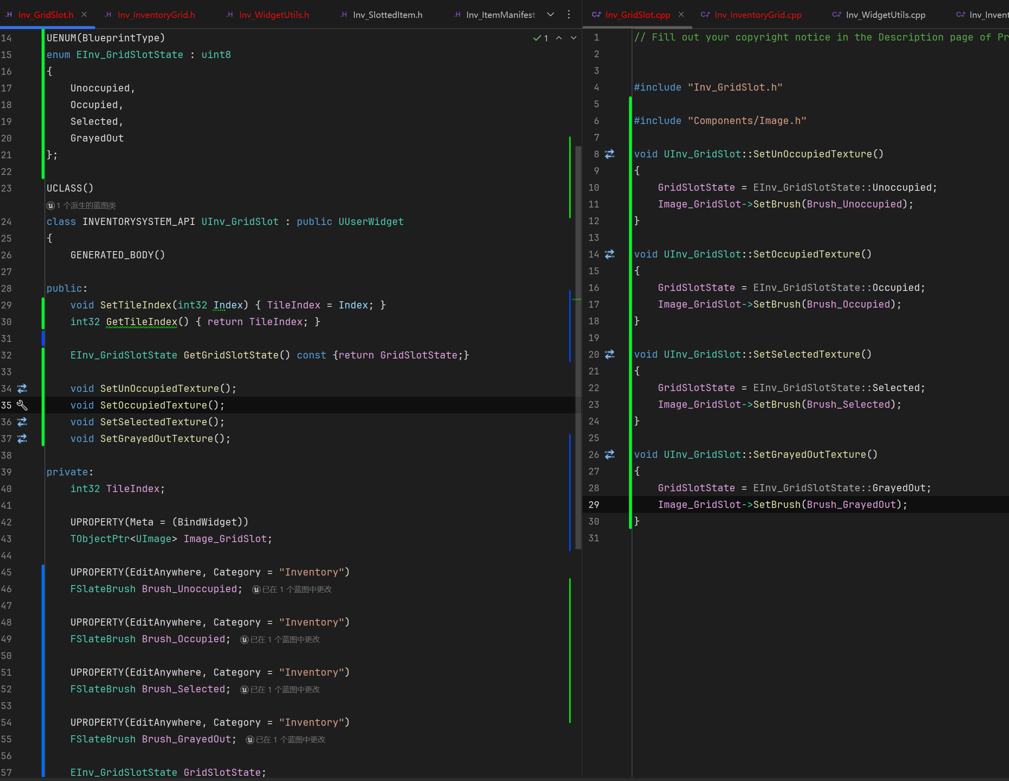Click gutter navigation icon beside SetSelectedTexture declaration
The height and width of the screenshot is (781, 1009).
(x=22, y=422)
